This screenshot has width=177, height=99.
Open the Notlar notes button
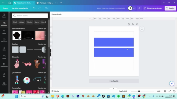pyautogui.click(x=55, y=91)
